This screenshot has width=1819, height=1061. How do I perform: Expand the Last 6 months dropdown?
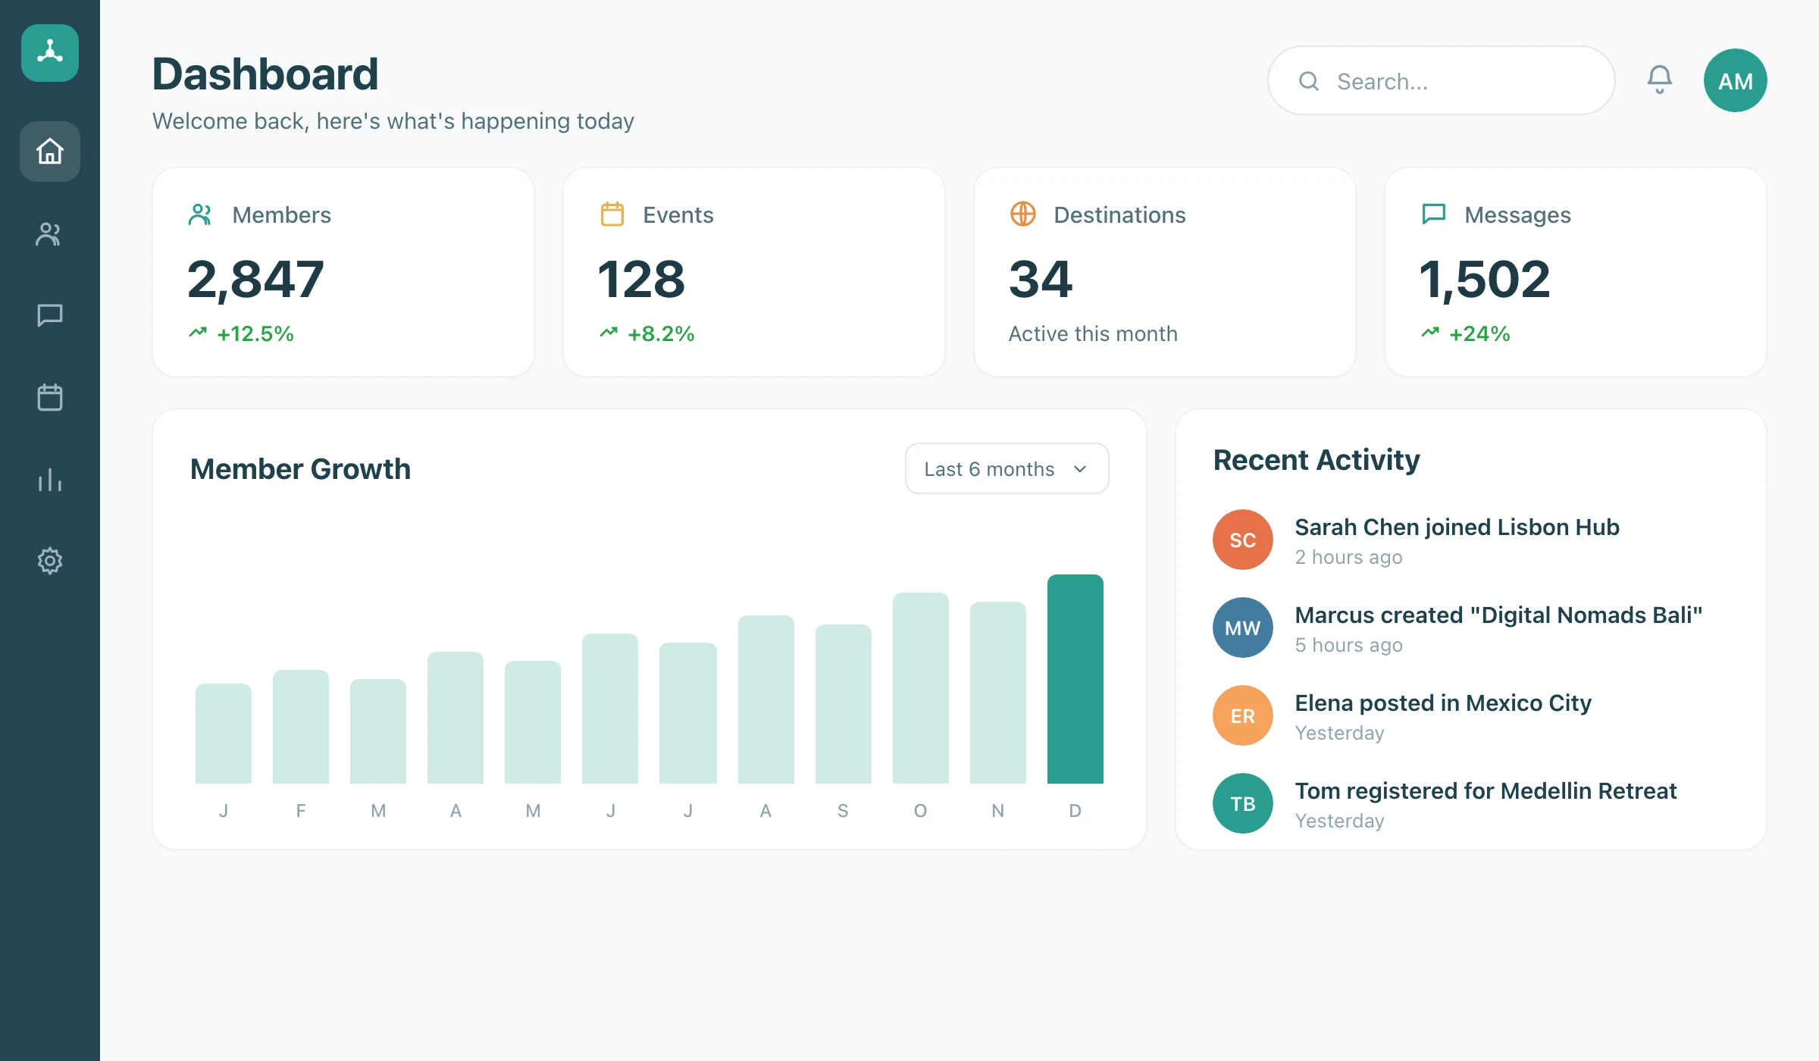(x=1007, y=468)
